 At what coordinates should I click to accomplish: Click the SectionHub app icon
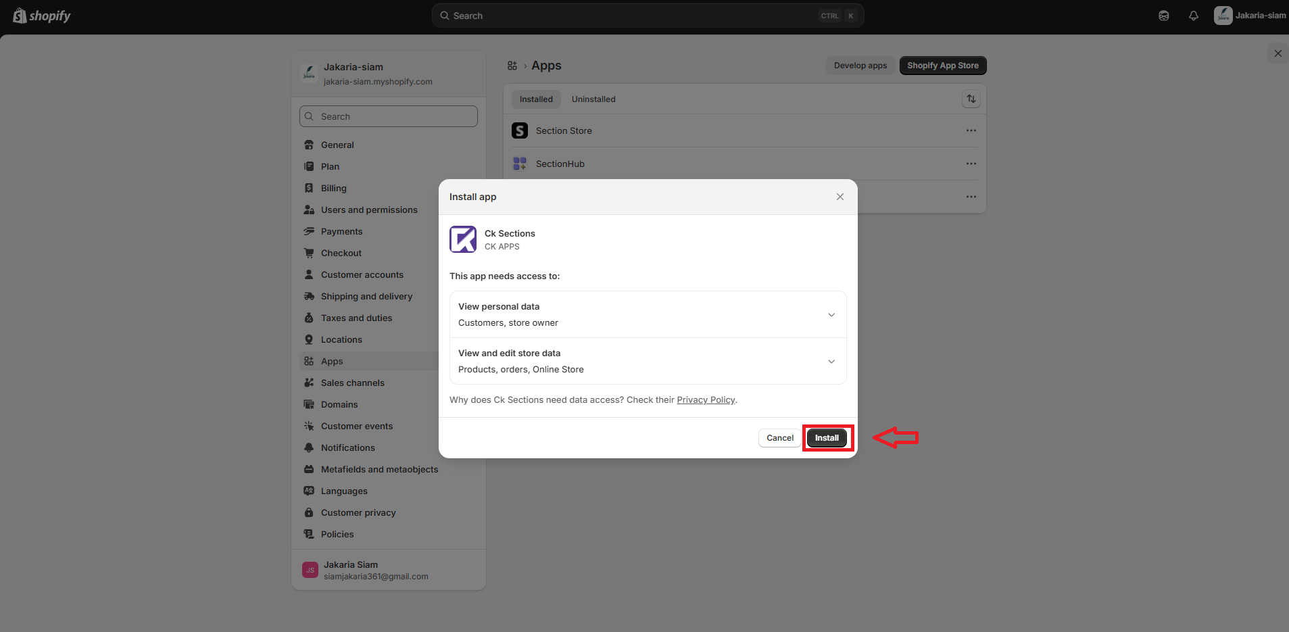pyautogui.click(x=520, y=164)
